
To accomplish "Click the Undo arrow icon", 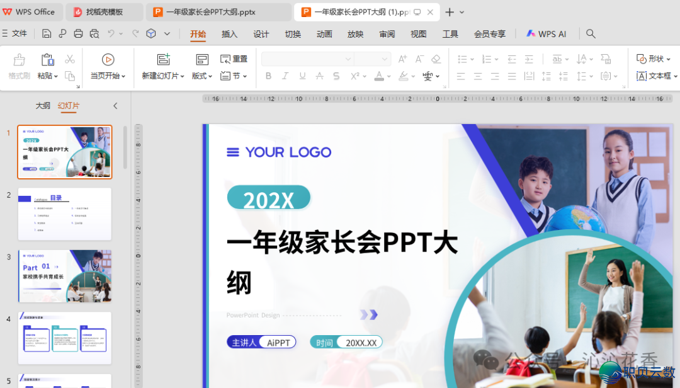I will (111, 33).
